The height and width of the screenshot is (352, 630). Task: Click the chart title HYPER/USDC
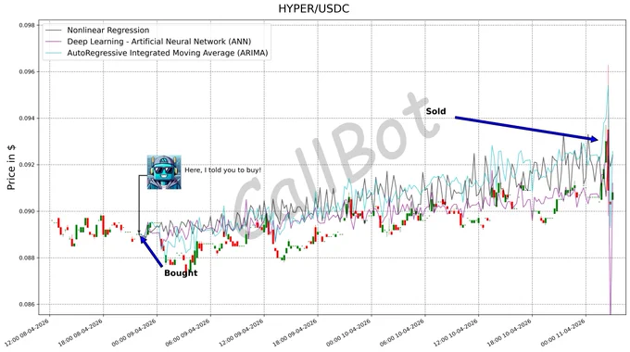[x=314, y=9]
